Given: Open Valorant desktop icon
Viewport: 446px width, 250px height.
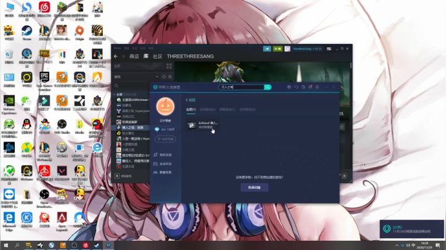Looking at the screenshot, I should 62,172.
